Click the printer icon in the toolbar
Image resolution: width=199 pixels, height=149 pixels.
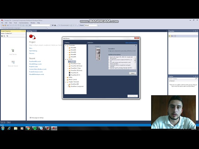coord(55,25)
